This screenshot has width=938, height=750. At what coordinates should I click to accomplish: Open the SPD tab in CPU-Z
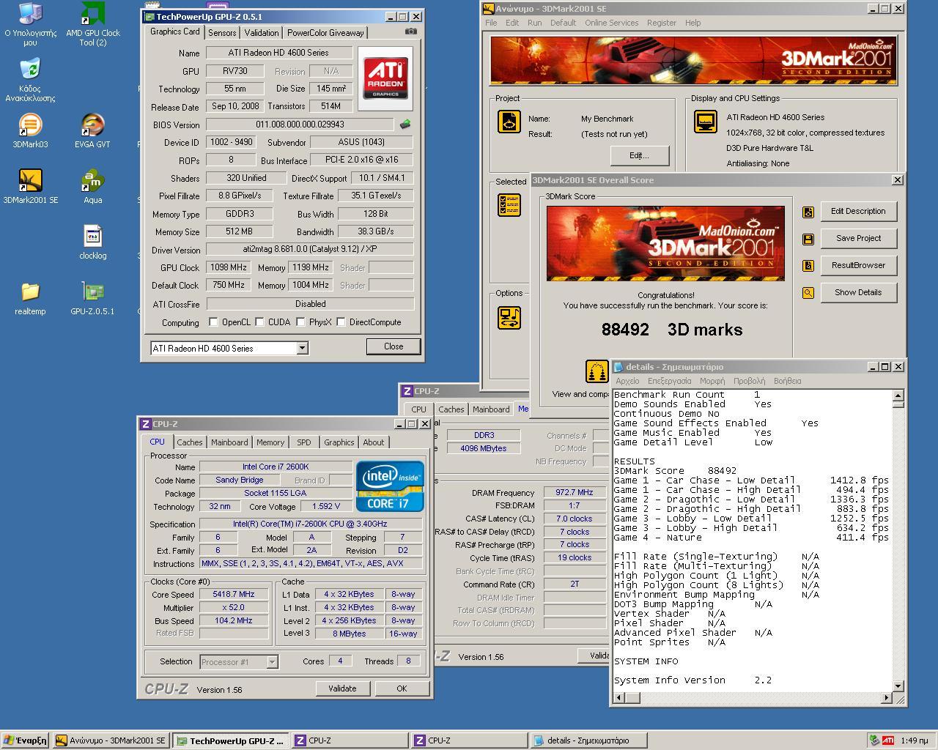pyautogui.click(x=304, y=442)
